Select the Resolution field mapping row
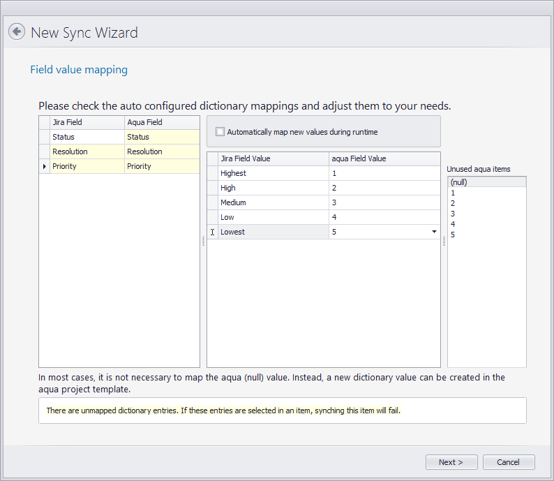 click(87, 151)
